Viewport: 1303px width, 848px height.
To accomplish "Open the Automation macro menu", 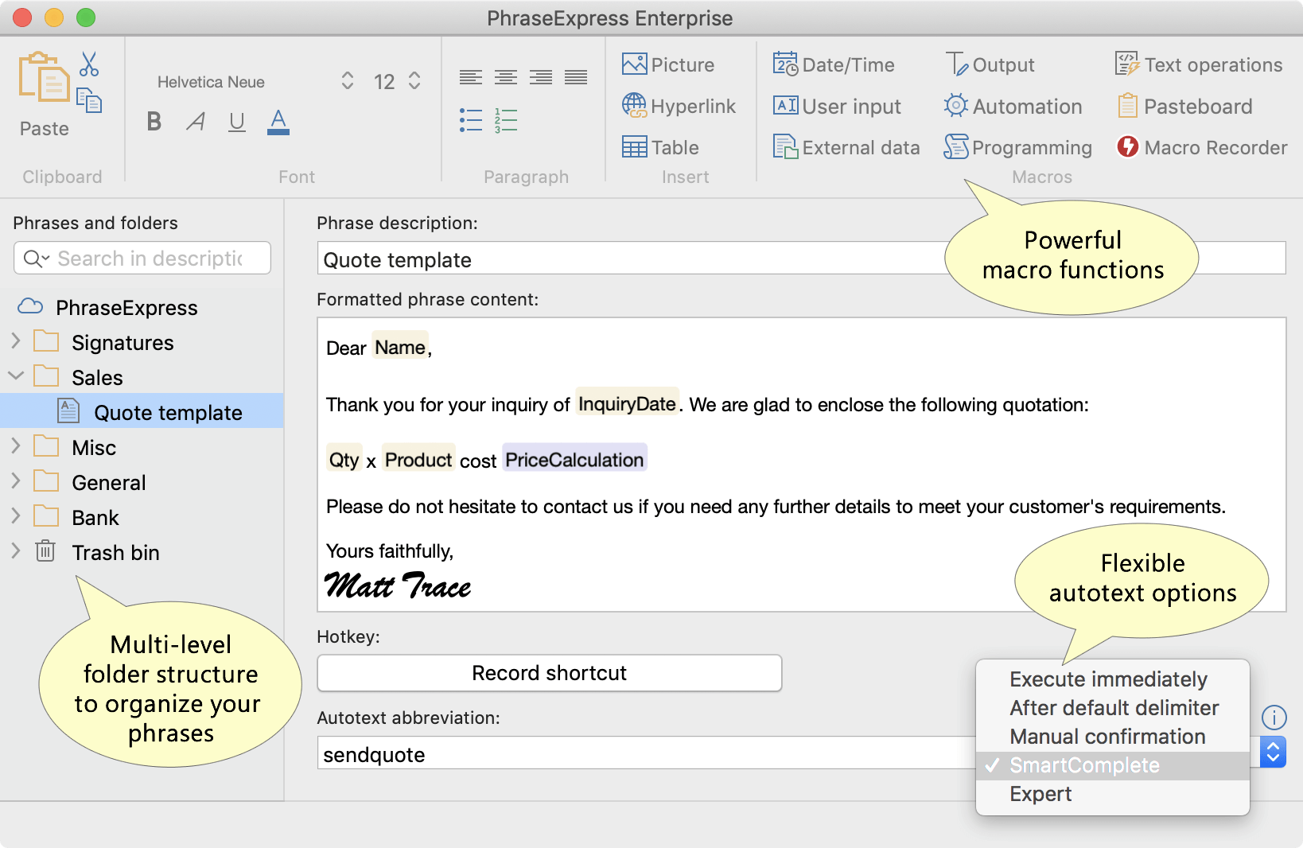I will tap(1013, 106).
